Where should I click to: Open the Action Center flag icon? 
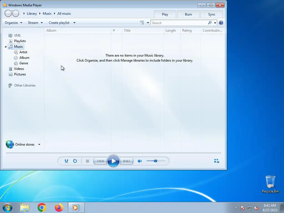point(243,208)
